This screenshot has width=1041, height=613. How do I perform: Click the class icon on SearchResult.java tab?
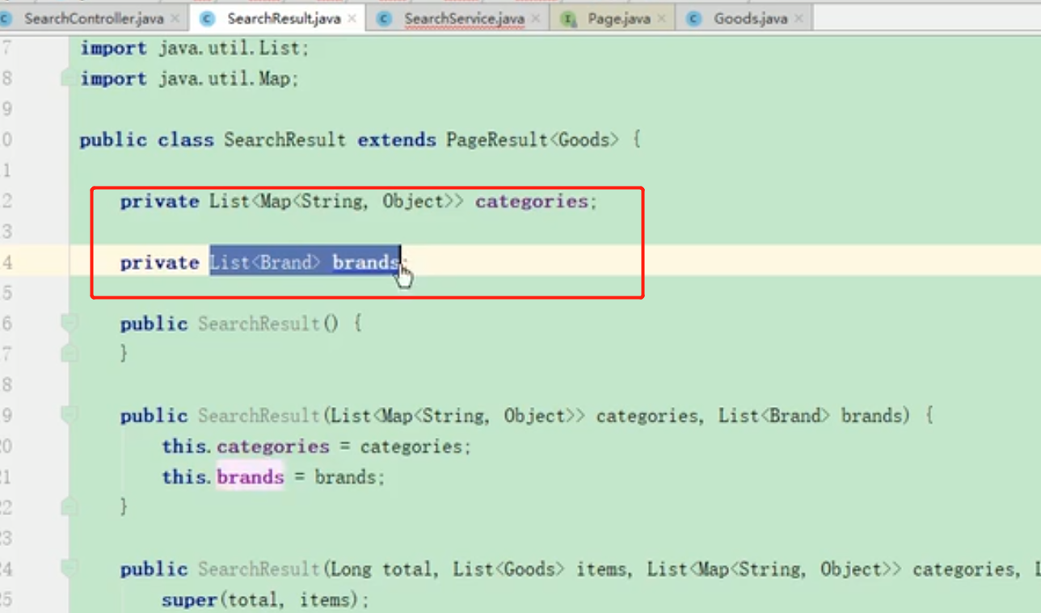[207, 18]
